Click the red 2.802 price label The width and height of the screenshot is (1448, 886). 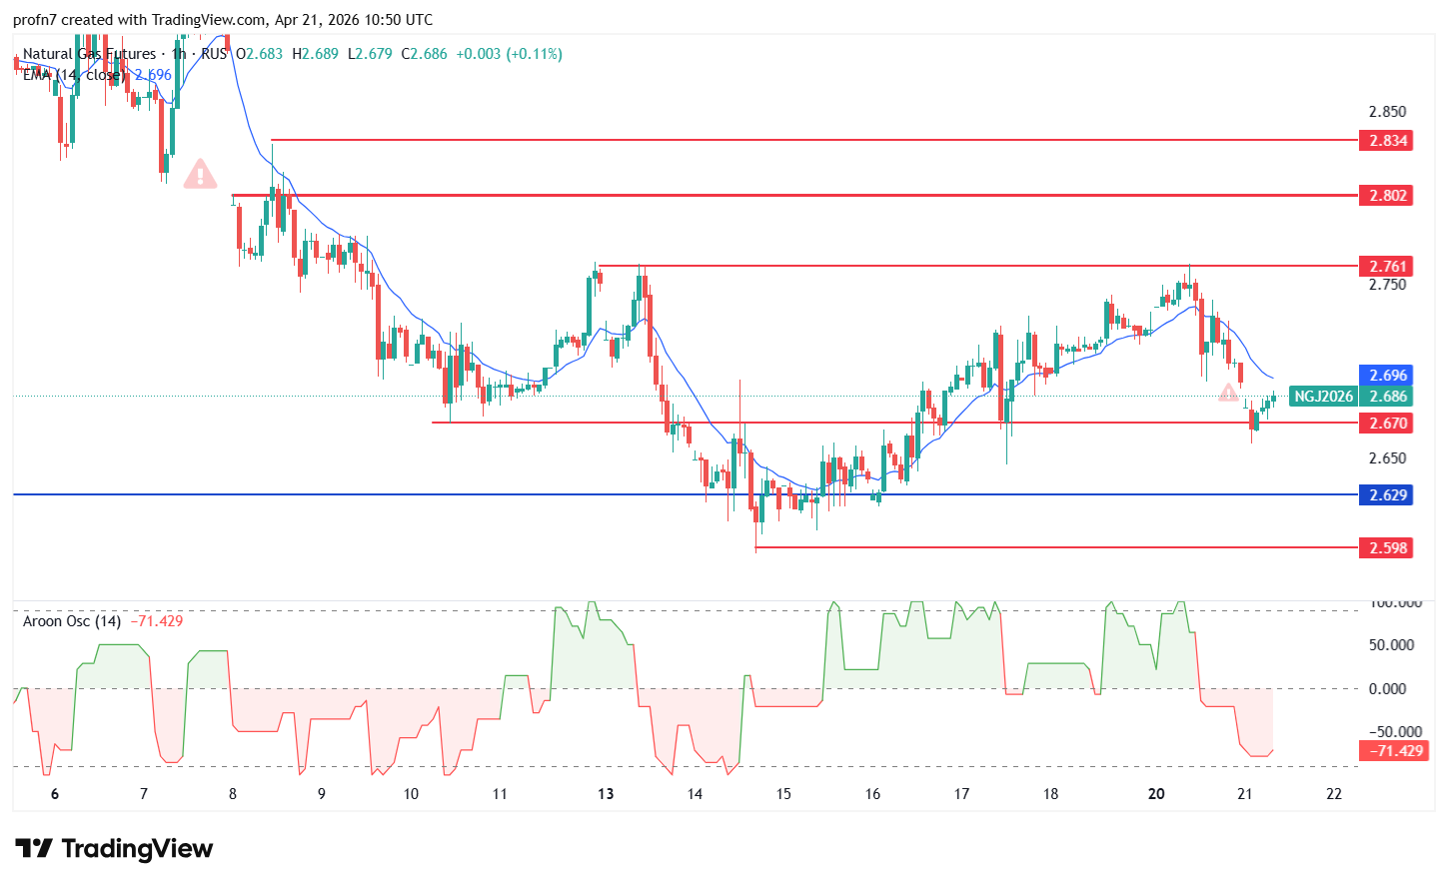coord(1386,196)
